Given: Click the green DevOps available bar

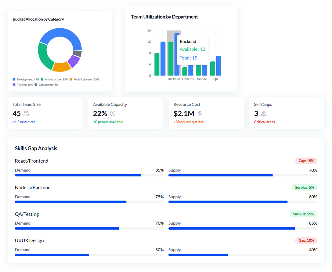Looking at the screenshot, I should (185, 72).
